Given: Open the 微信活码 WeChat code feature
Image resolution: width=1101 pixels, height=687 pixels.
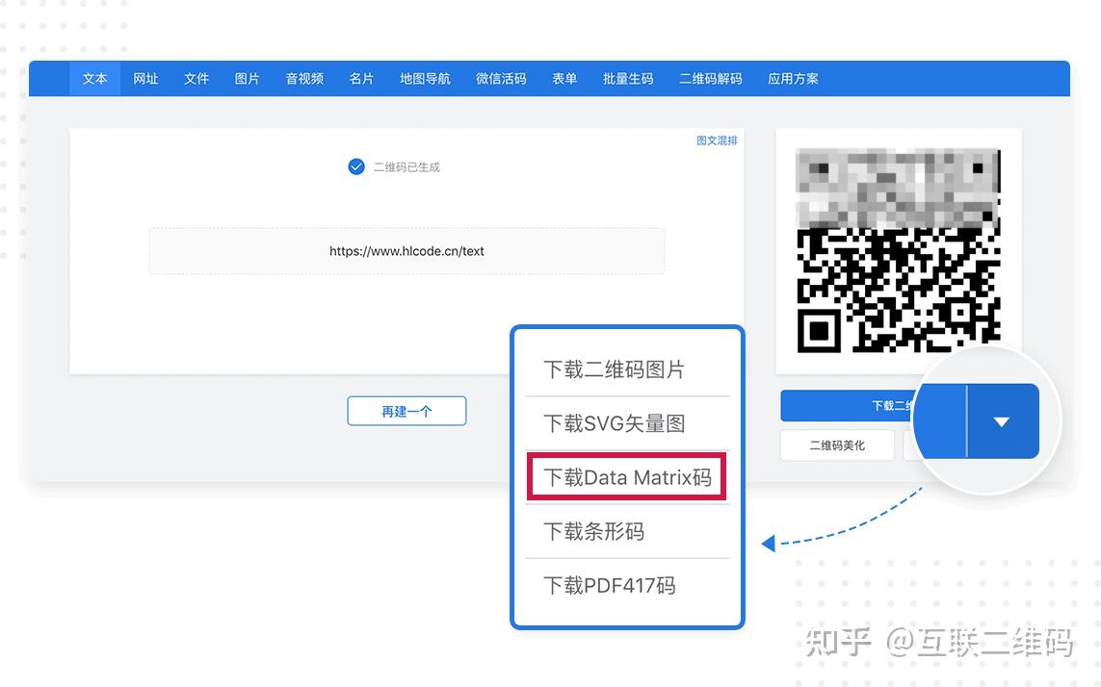Looking at the screenshot, I should pos(500,79).
